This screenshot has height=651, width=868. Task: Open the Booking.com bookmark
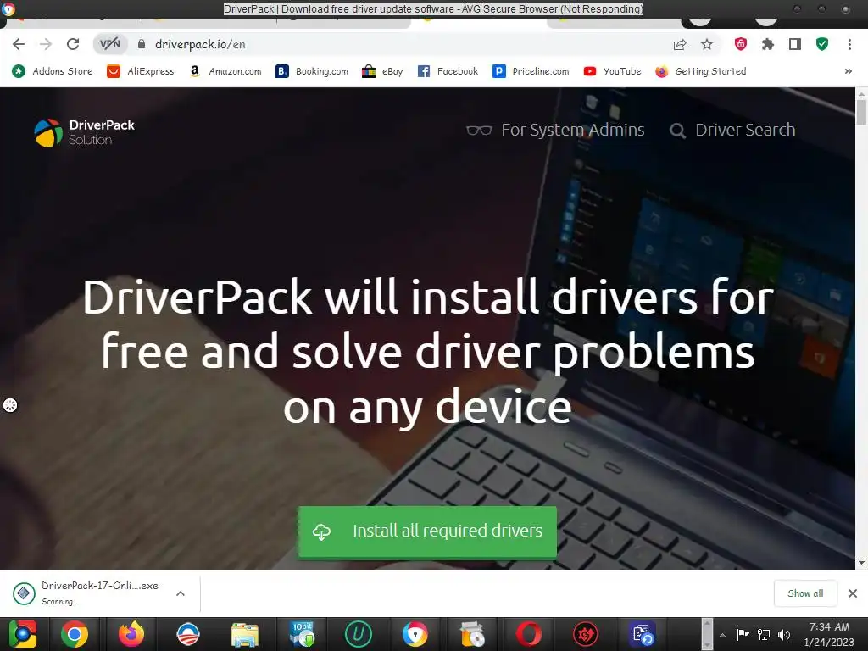pyautogui.click(x=312, y=71)
